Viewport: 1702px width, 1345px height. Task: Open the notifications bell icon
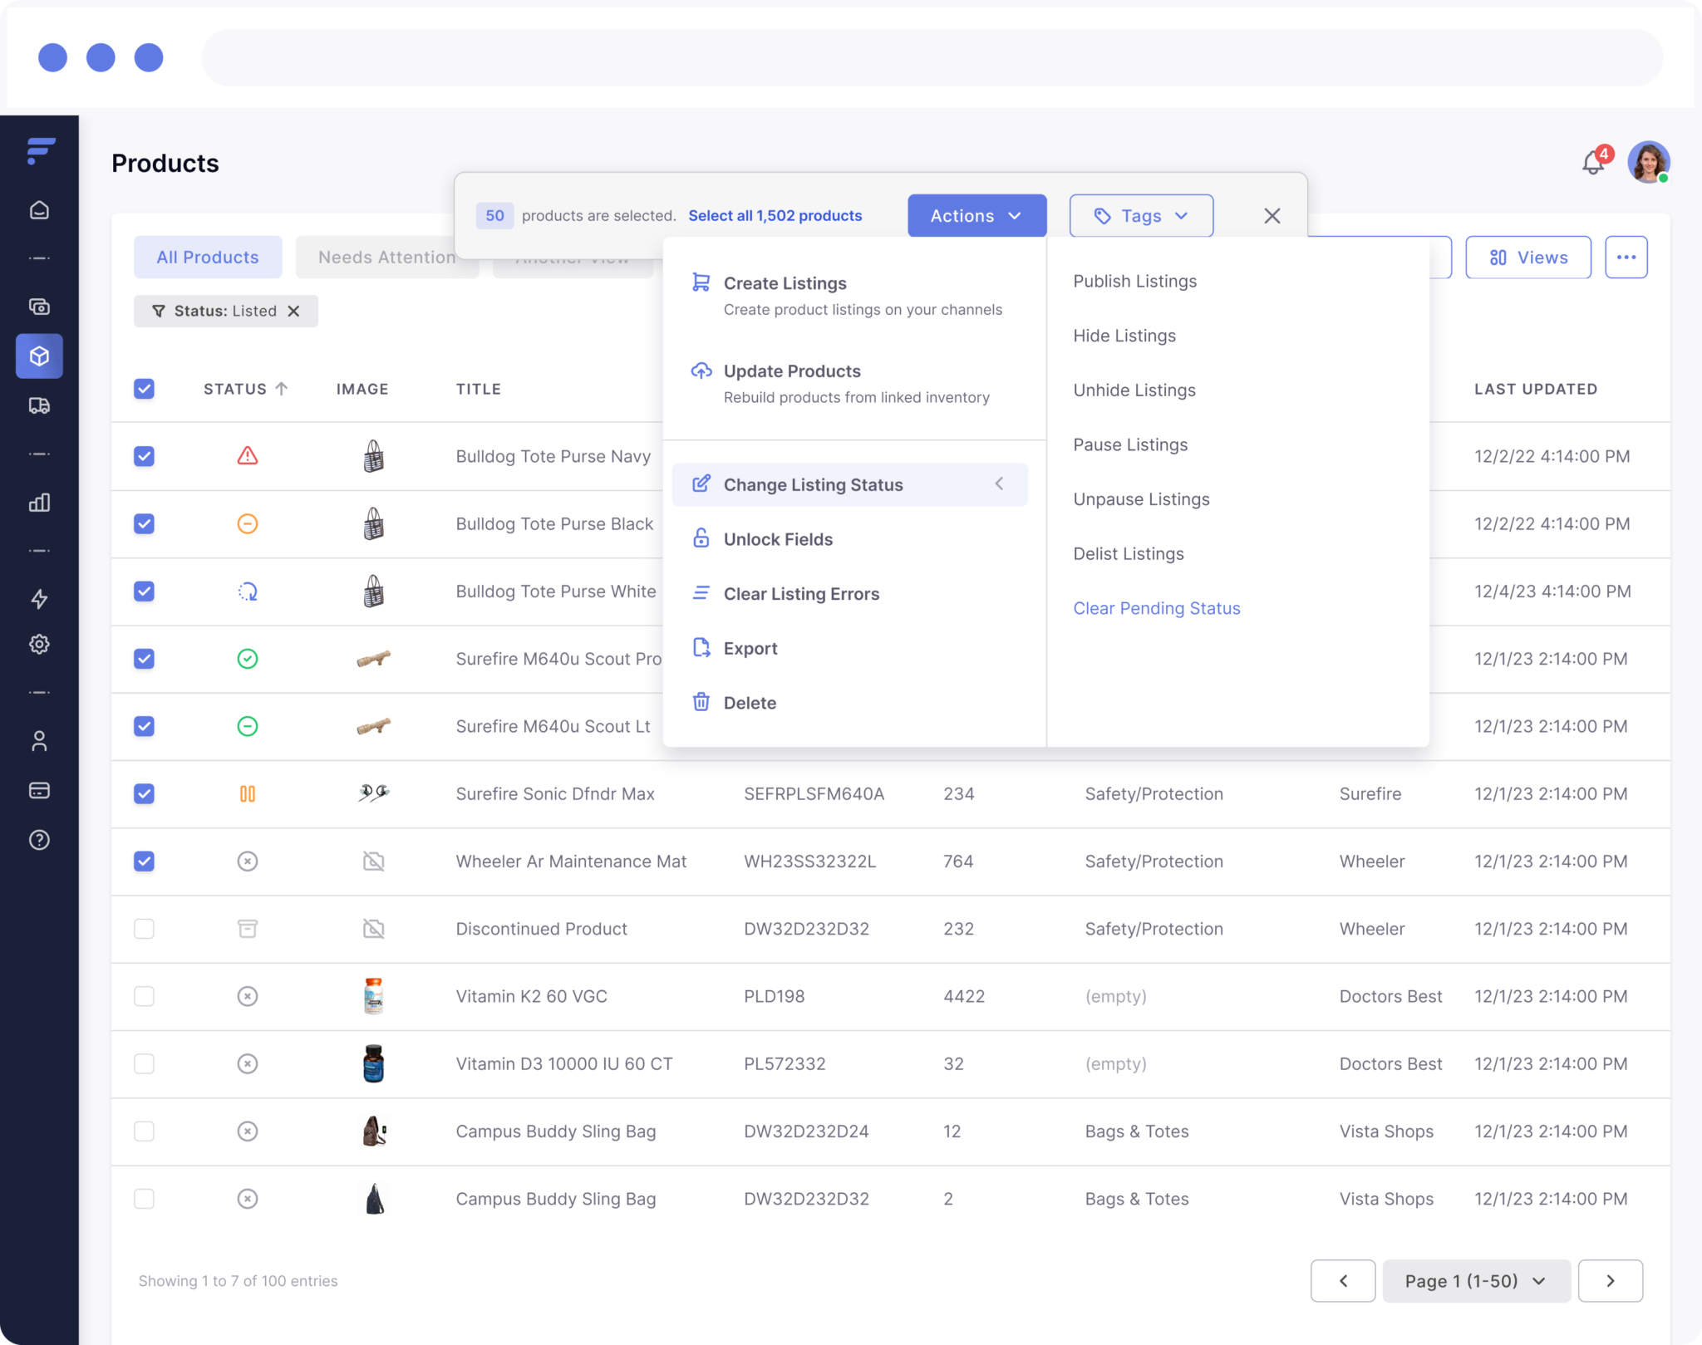pyautogui.click(x=1592, y=163)
